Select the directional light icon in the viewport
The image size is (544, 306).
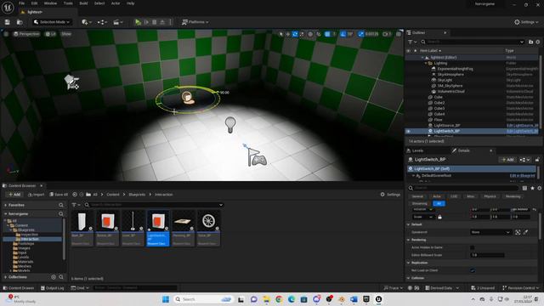click(71, 82)
